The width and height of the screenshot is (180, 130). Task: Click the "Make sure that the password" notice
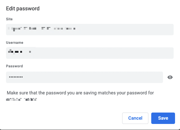[x=80, y=93]
